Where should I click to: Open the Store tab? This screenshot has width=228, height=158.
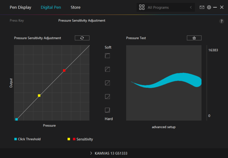click(x=76, y=7)
